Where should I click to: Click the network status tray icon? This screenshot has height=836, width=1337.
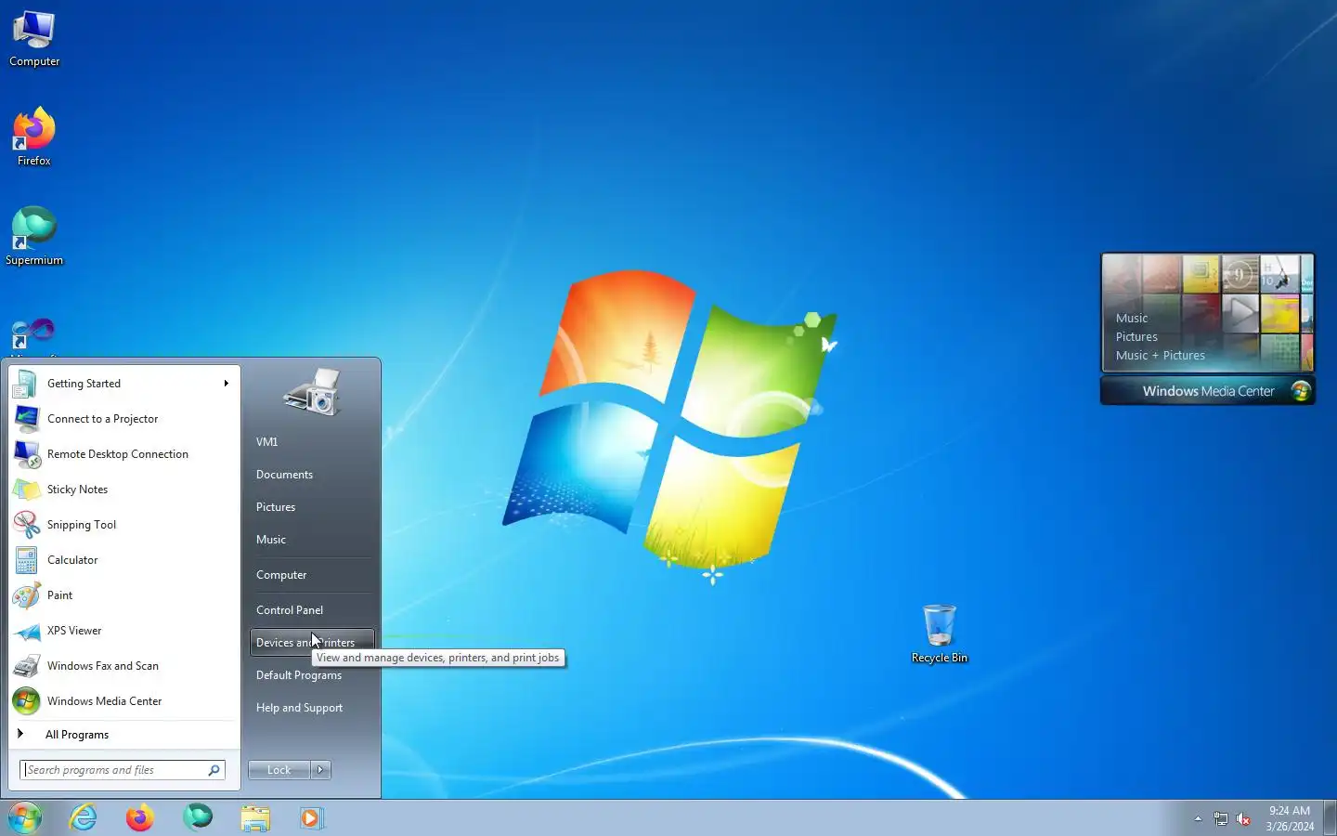click(1220, 819)
